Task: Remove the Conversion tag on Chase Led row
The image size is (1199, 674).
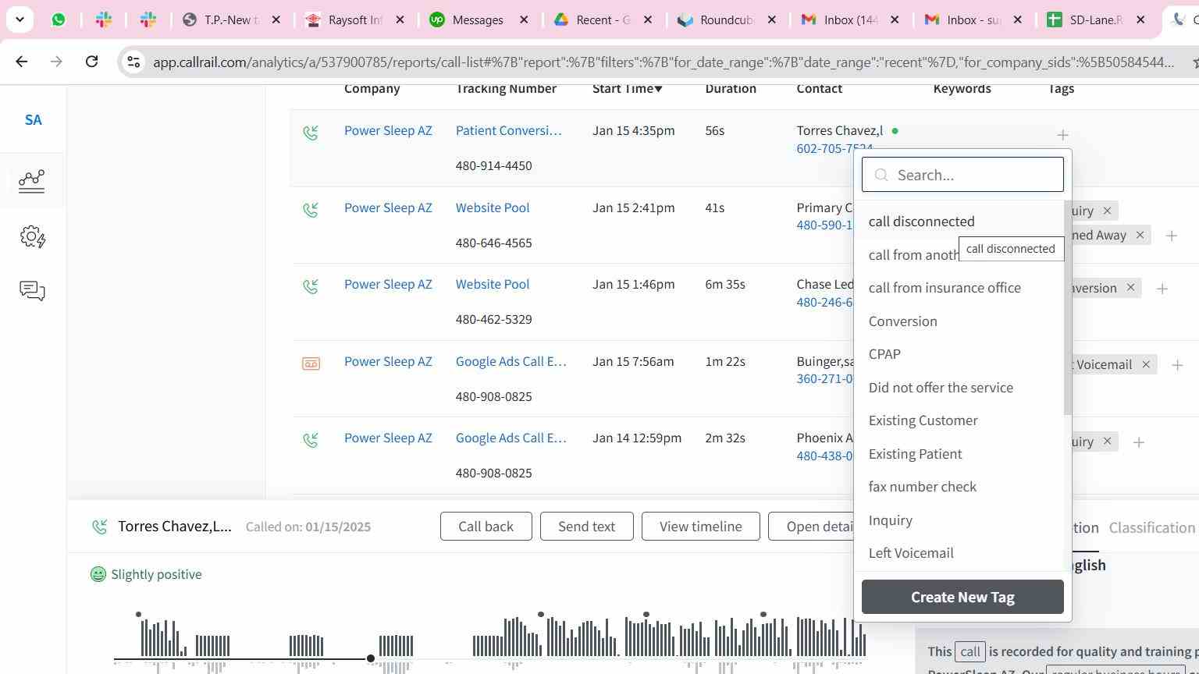Action: click(x=1130, y=288)
